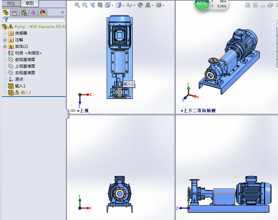Screen dimensions: 278x220
Task: Open the FeatureManager design tree tab
Action: (x=6, y=13)
